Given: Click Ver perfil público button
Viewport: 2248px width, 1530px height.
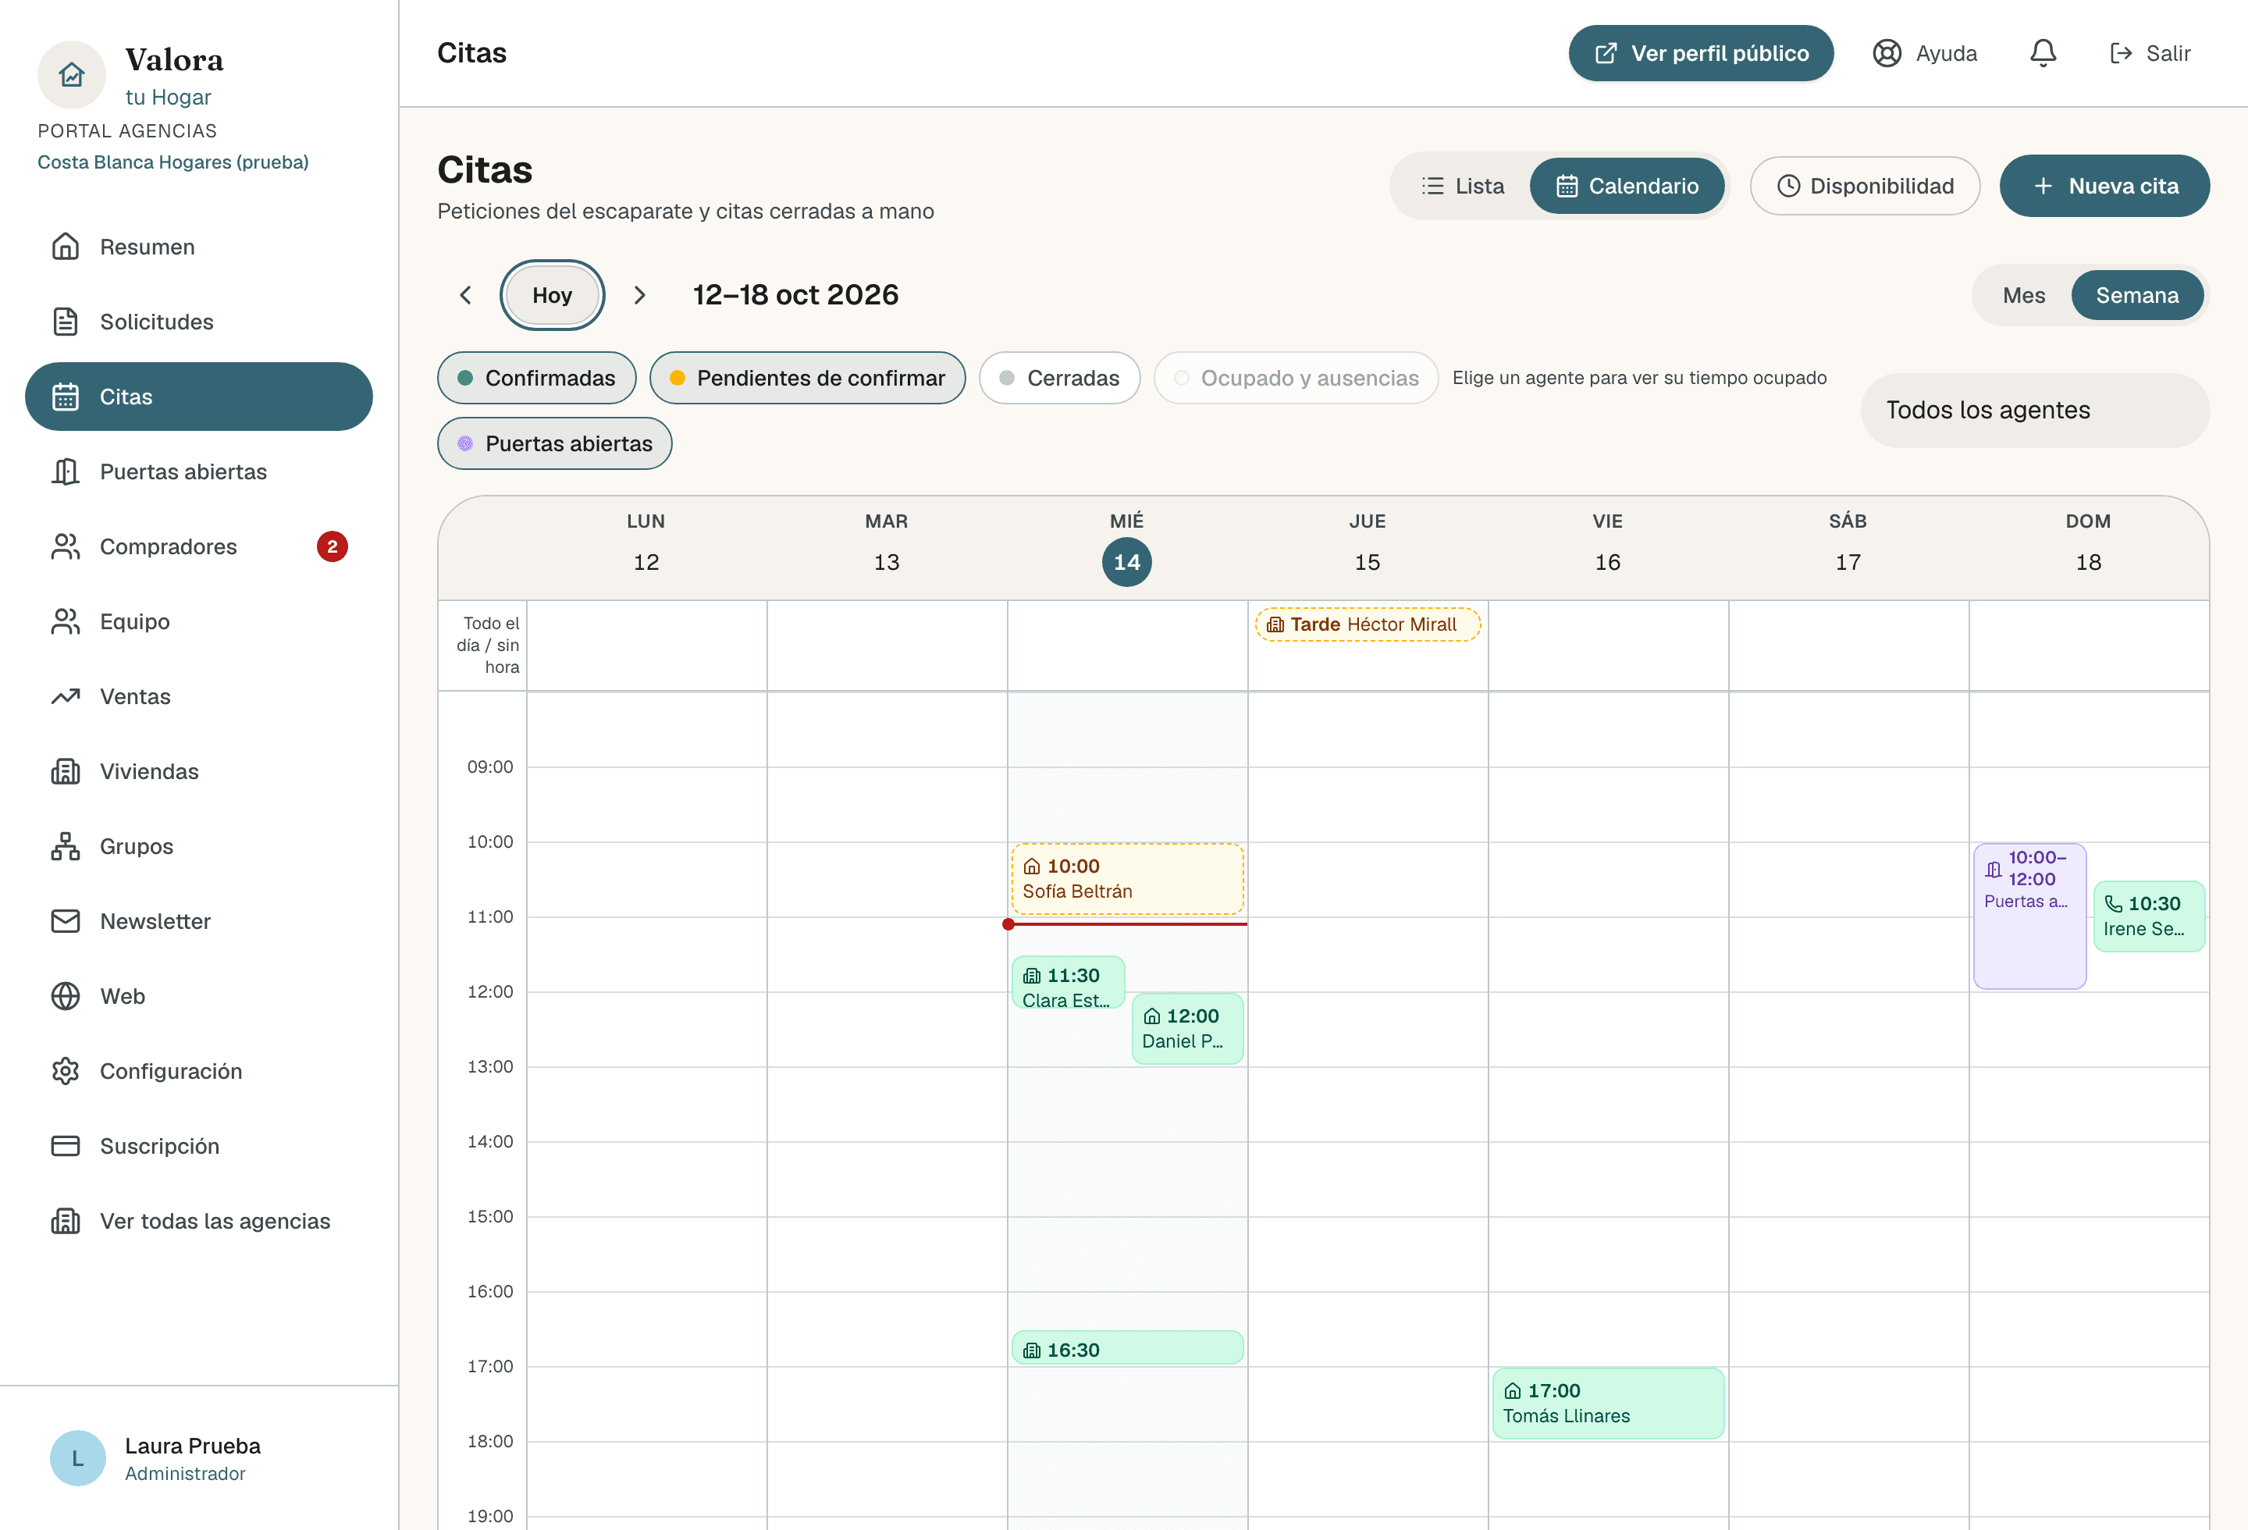Looking at the screenshot, I should tap(1701, 53).
